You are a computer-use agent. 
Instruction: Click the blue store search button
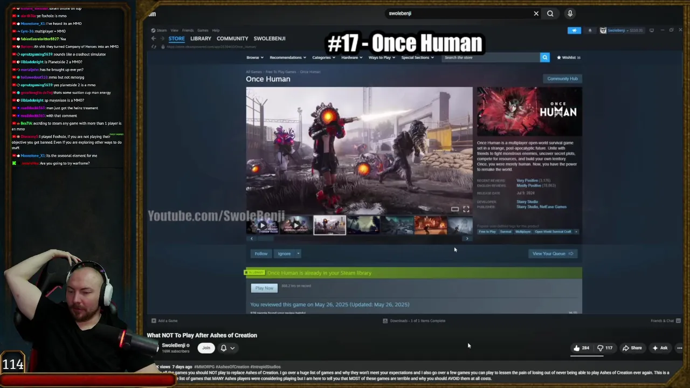coord(544,58)
